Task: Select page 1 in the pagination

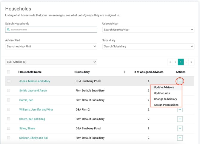Action: coord(181,62)
